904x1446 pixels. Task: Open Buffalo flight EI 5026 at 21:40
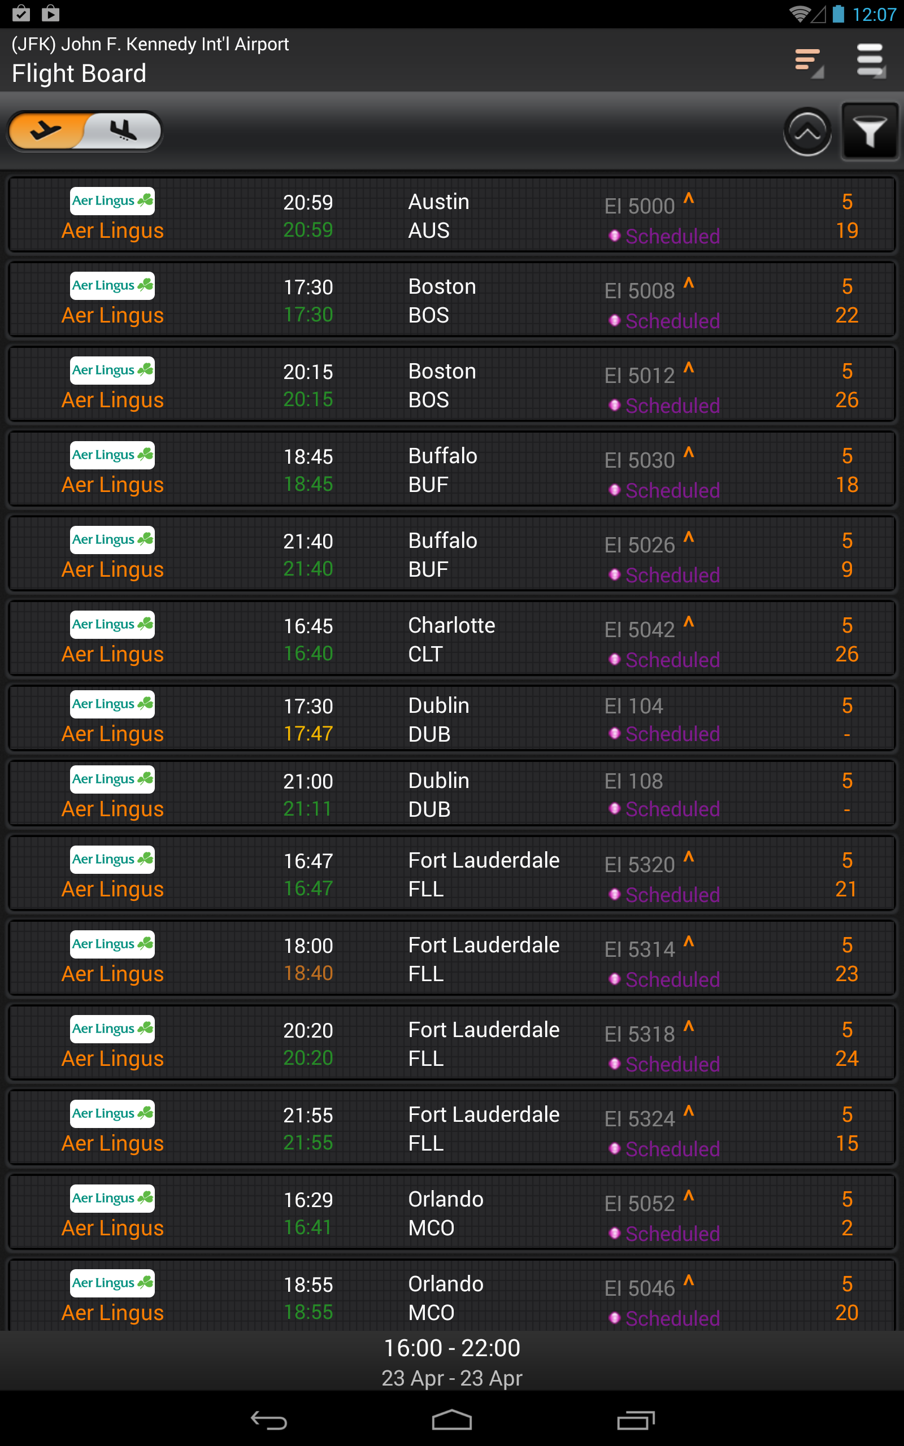tap(451, 555)
